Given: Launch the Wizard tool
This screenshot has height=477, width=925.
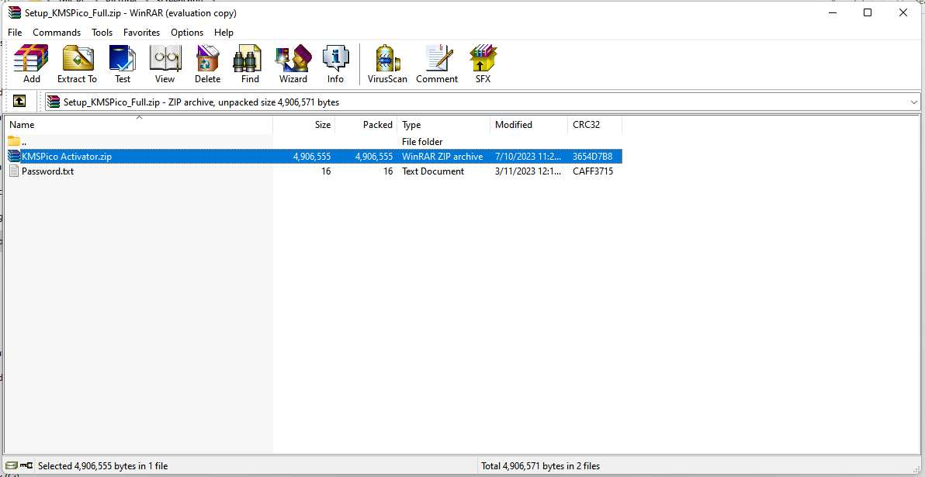Looking at the screenshot, I should 293,64.
